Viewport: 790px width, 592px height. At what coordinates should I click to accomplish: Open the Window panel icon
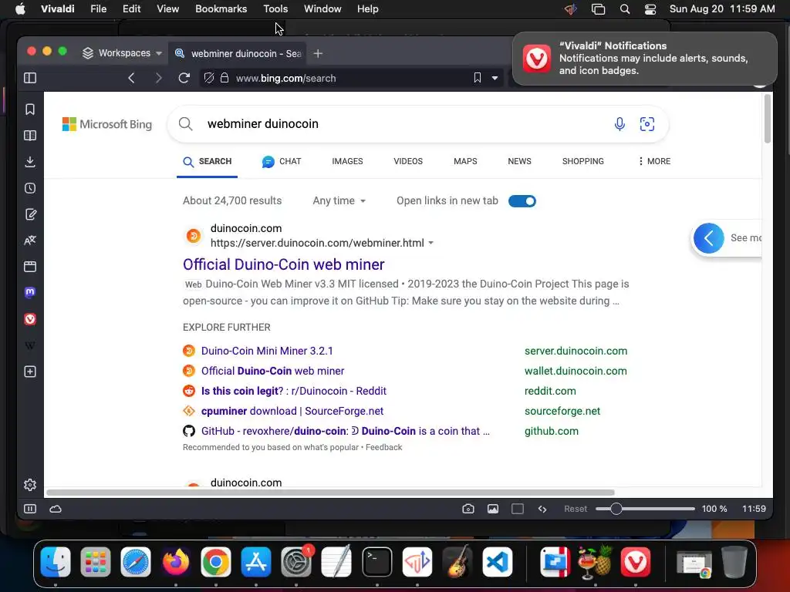tap(30, 266)
